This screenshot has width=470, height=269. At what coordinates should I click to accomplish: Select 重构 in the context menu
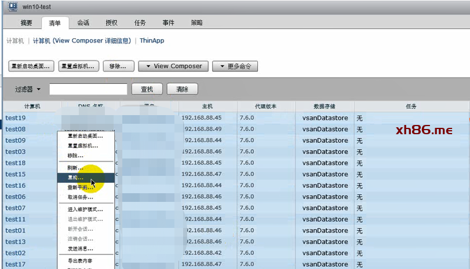point(75,178)
